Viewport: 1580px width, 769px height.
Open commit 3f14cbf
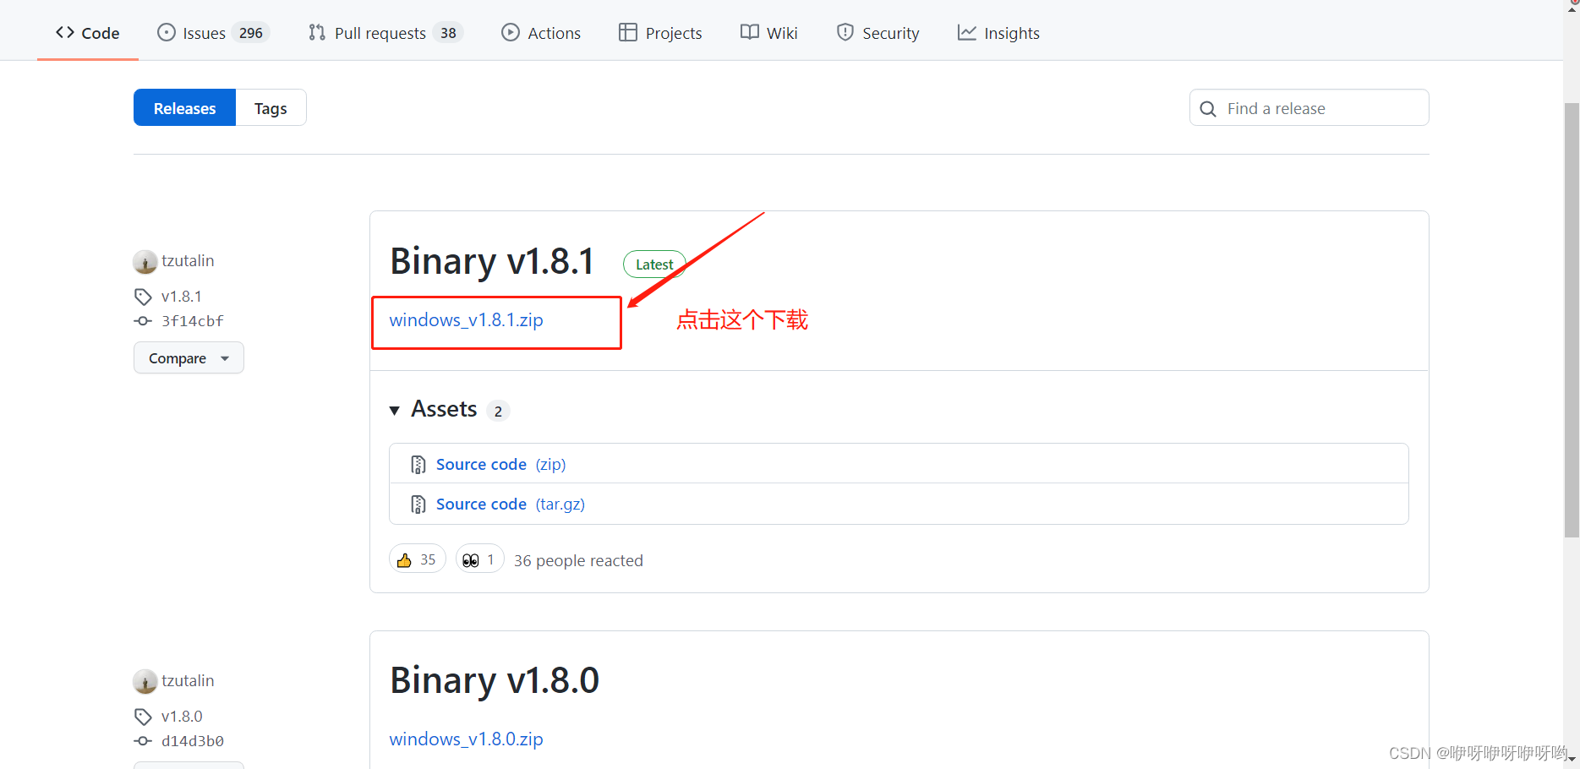[x=193, y=321]
